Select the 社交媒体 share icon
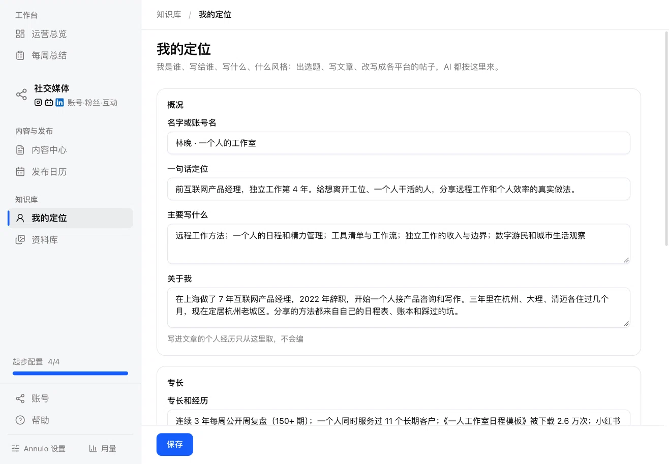 [21, 95]
